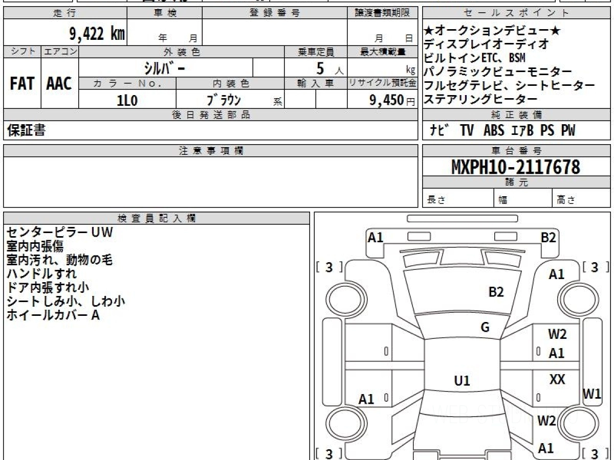Click the 幅 dimension label

503,200
